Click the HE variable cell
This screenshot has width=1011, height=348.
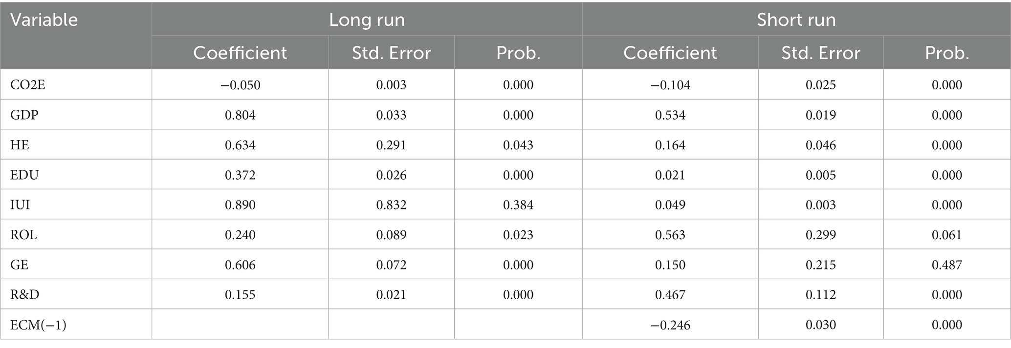point(20,145)
